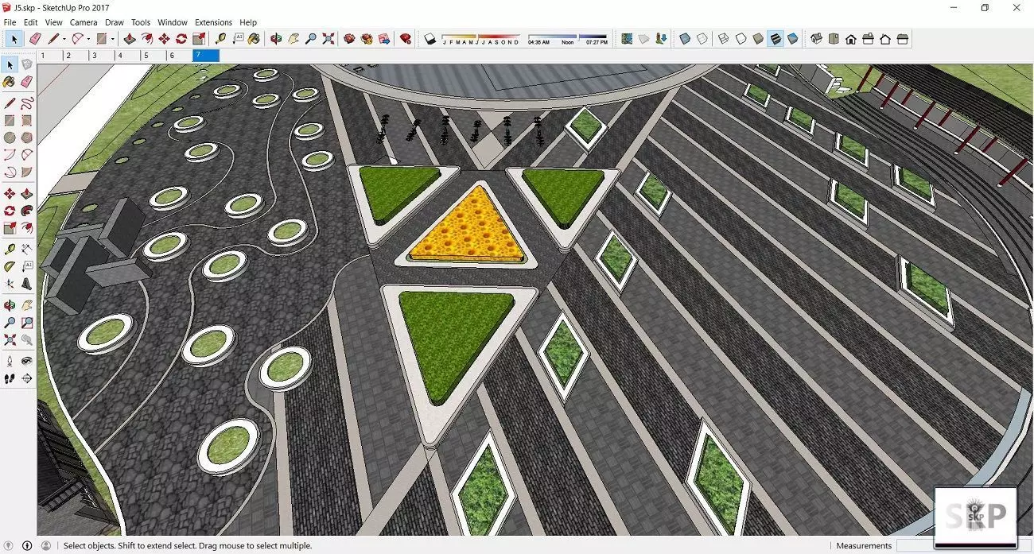The height and width of the screenshot is (554, 1034).
Task: Select the Polygon tool
Action: pos(26,138)
